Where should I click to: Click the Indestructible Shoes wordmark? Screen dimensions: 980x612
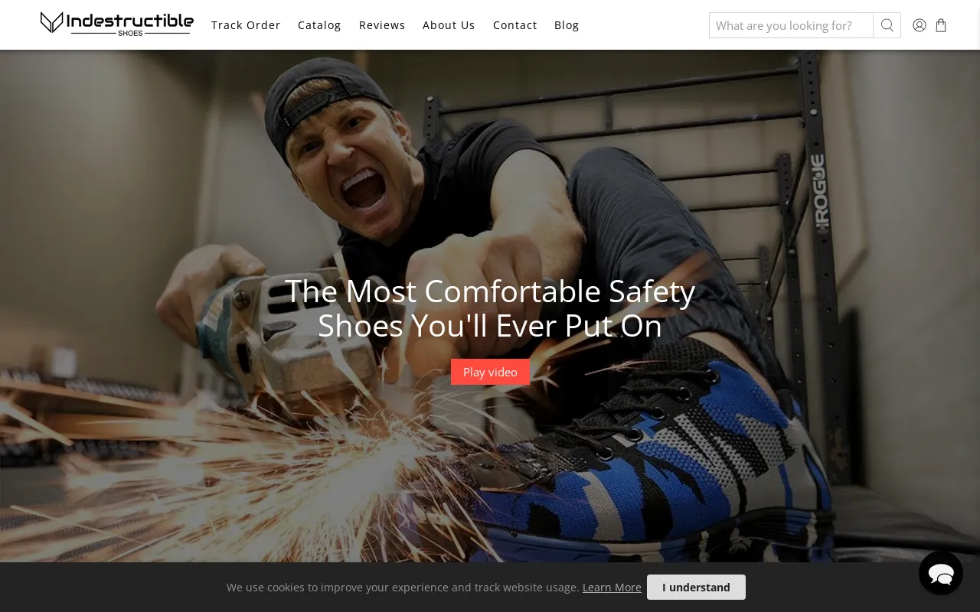pos(130,24)
